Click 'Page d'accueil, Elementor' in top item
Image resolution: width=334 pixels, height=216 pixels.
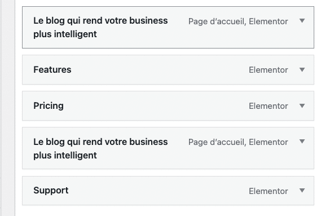pos(238,21)
